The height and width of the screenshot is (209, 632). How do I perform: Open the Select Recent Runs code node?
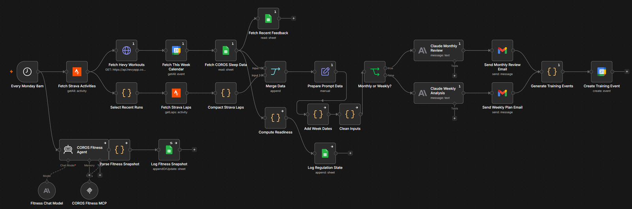click(126, 93)
